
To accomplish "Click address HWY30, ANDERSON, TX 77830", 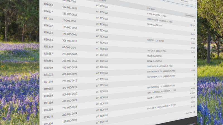I will coord(157,15).
